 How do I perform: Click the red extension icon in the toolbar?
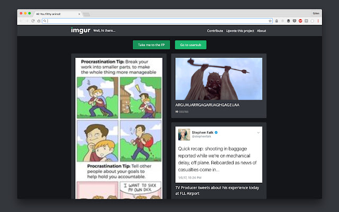[300, 21]
